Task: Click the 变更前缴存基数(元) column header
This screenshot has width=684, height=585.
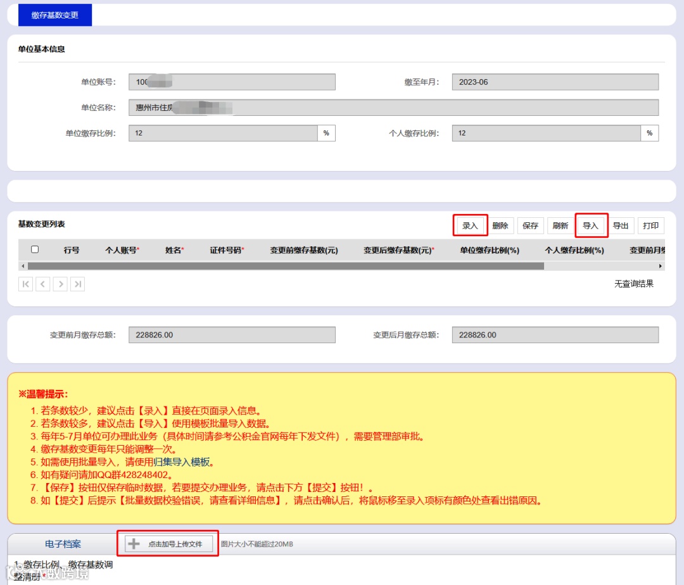Action: click(x=304, y=250)
